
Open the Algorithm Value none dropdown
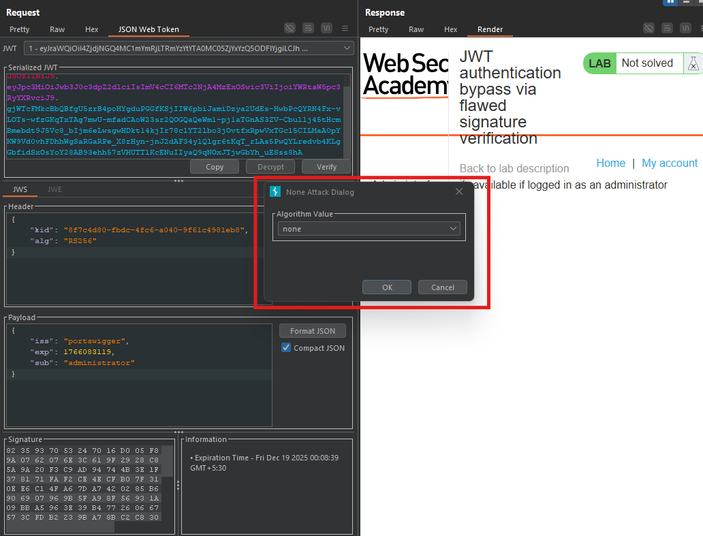(x=369, y=229)
